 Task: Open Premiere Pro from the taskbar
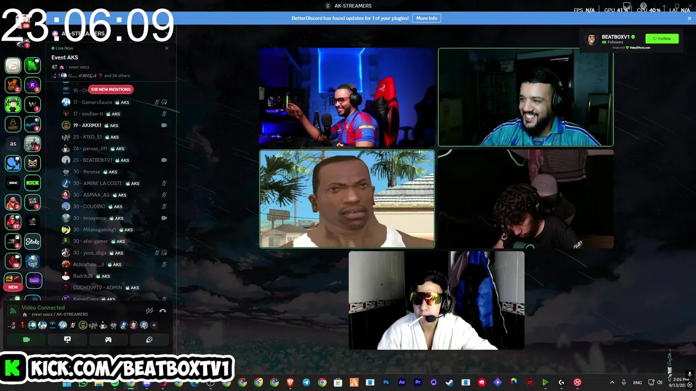point(418,382)
